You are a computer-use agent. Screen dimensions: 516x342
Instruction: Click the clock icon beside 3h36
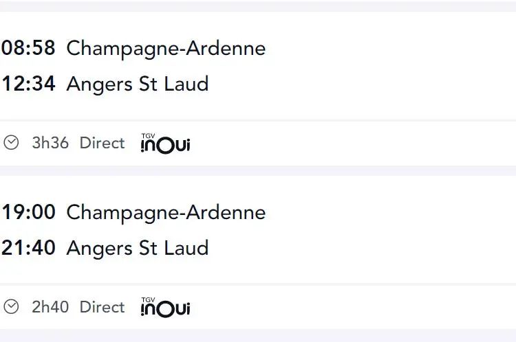pos(11,142)
